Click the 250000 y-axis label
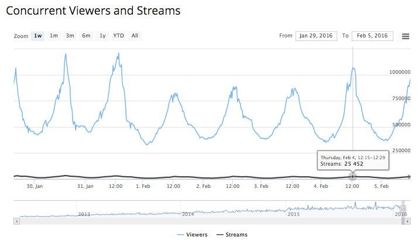Viewport: 419px width, 240px height. (401, 150)
